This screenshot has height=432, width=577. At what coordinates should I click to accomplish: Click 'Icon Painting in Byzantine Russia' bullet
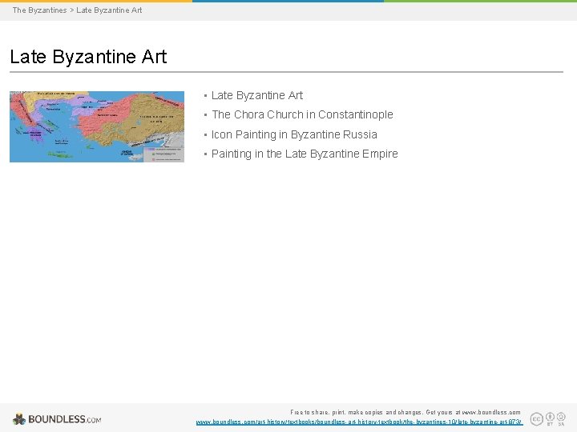click(x=294, y=134)
